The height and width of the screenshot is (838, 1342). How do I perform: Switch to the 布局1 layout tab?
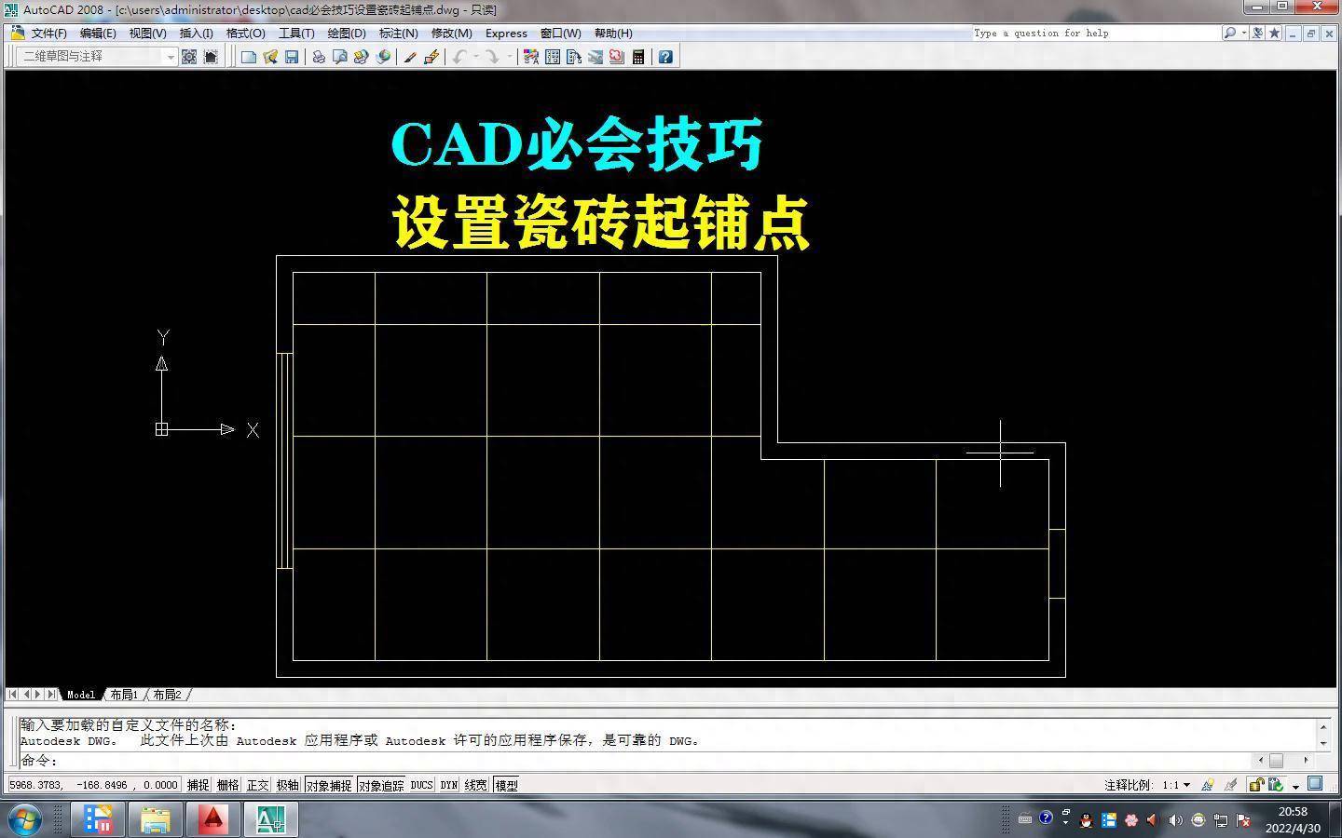tap(123, 695)
